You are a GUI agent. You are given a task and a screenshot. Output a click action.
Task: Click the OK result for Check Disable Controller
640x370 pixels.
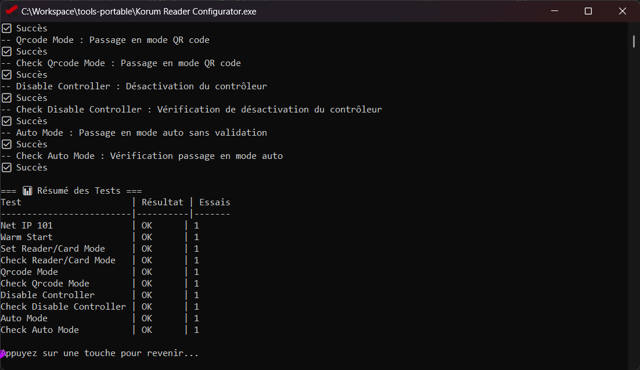tap(147, 307)
